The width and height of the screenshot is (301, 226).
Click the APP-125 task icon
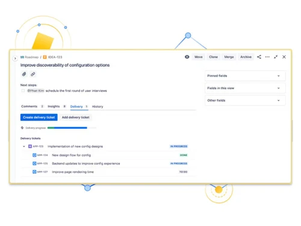[x=34, y=163]
